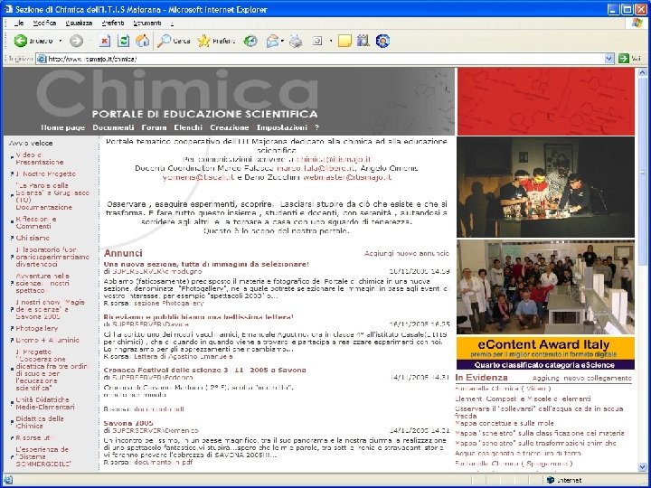This screenshot has width=651, height=488.
Task: Click the scrollbar up arrow
Action: 643,72
